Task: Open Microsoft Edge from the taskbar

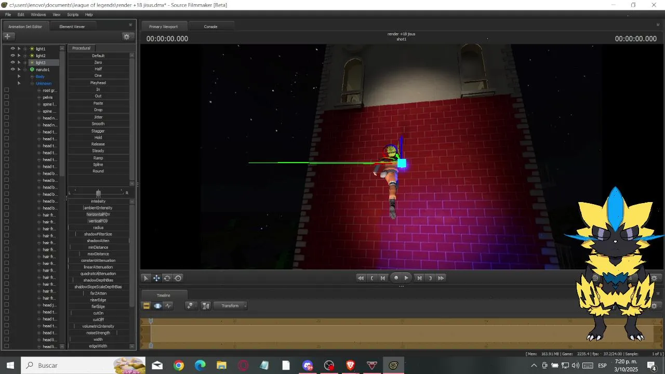Action: click(x=200, y=366)
